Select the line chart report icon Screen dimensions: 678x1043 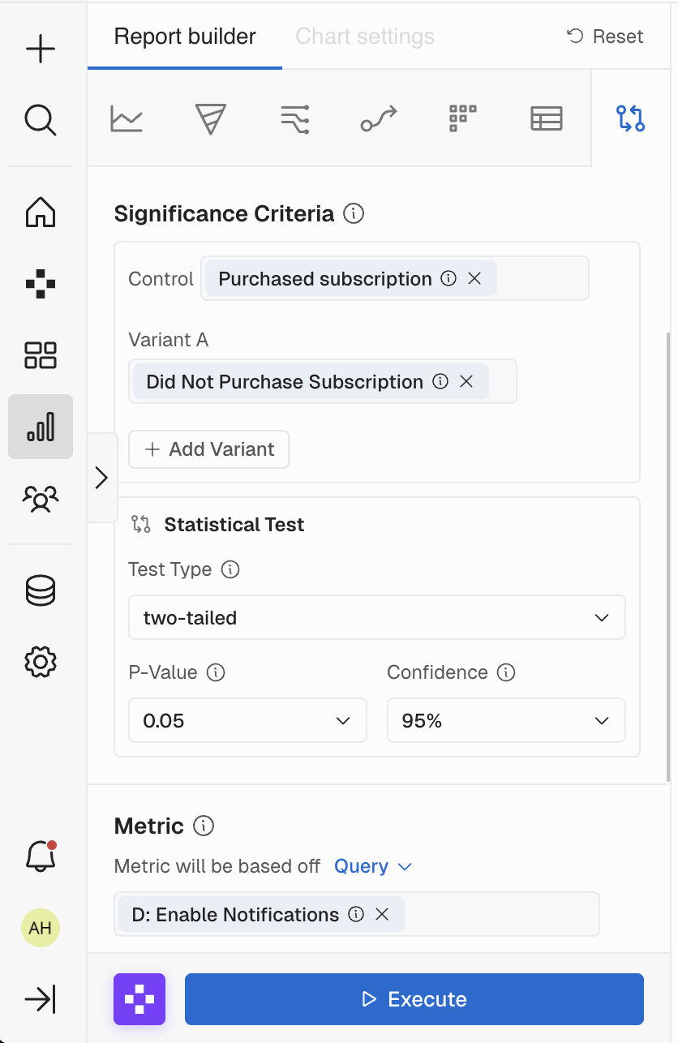point(127,118)
